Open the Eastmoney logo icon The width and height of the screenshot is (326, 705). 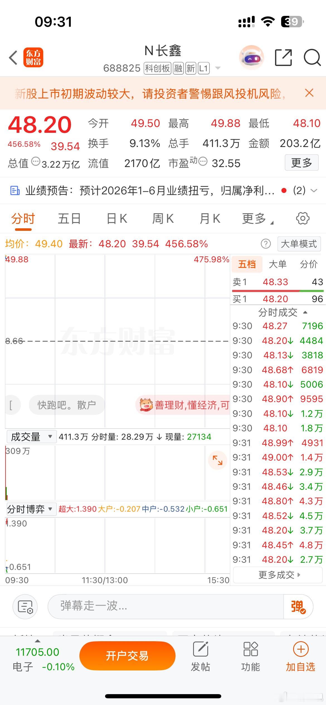point(33,58)
